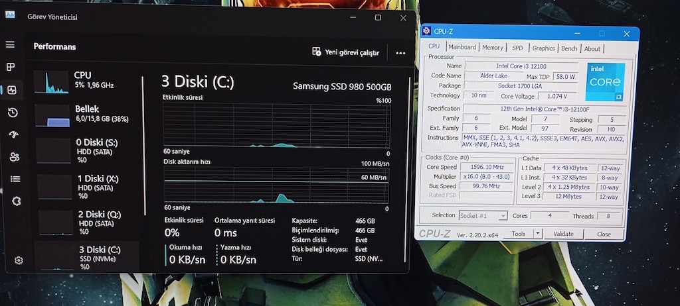Switch to Mainboard tab in CPU-Z

coord(462,47)
